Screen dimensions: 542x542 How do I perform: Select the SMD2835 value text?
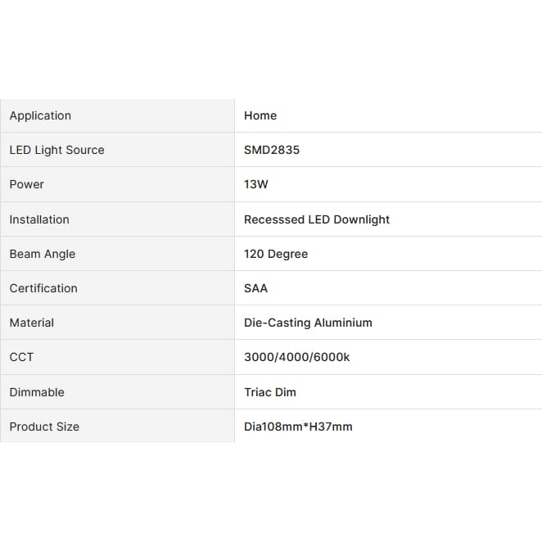pos(272,150)
